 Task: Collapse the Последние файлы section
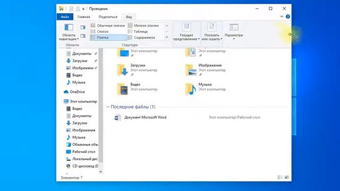click(x=108, y=107)
